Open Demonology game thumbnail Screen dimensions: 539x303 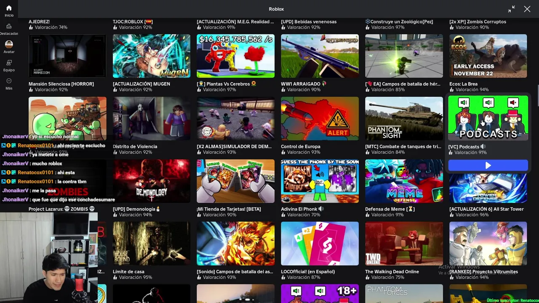pos(152,181)
